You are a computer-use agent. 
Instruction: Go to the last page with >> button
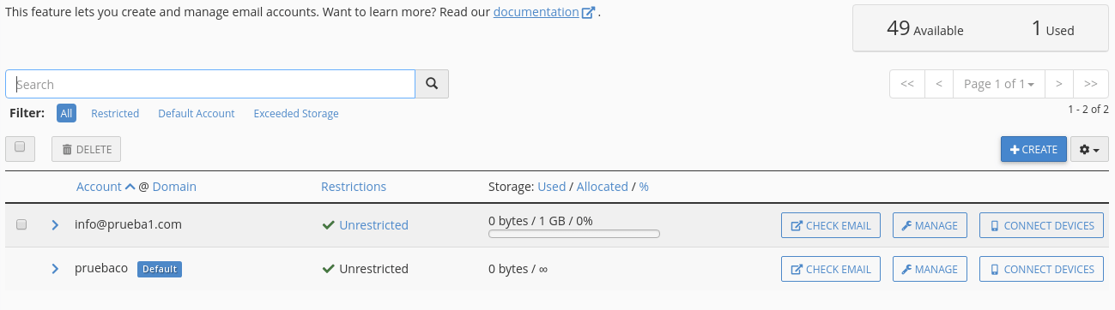pyautogui.click(x=1091, y=84)
